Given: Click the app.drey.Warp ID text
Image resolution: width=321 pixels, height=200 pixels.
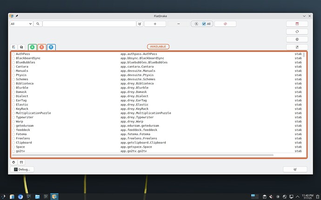Looking at the screenshot, I should 132,122.
